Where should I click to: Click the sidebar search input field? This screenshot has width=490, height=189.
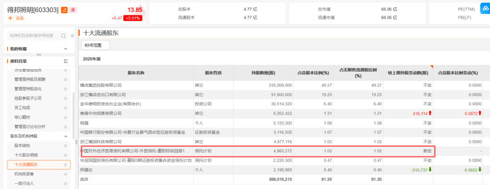click(x=32, y=36)
